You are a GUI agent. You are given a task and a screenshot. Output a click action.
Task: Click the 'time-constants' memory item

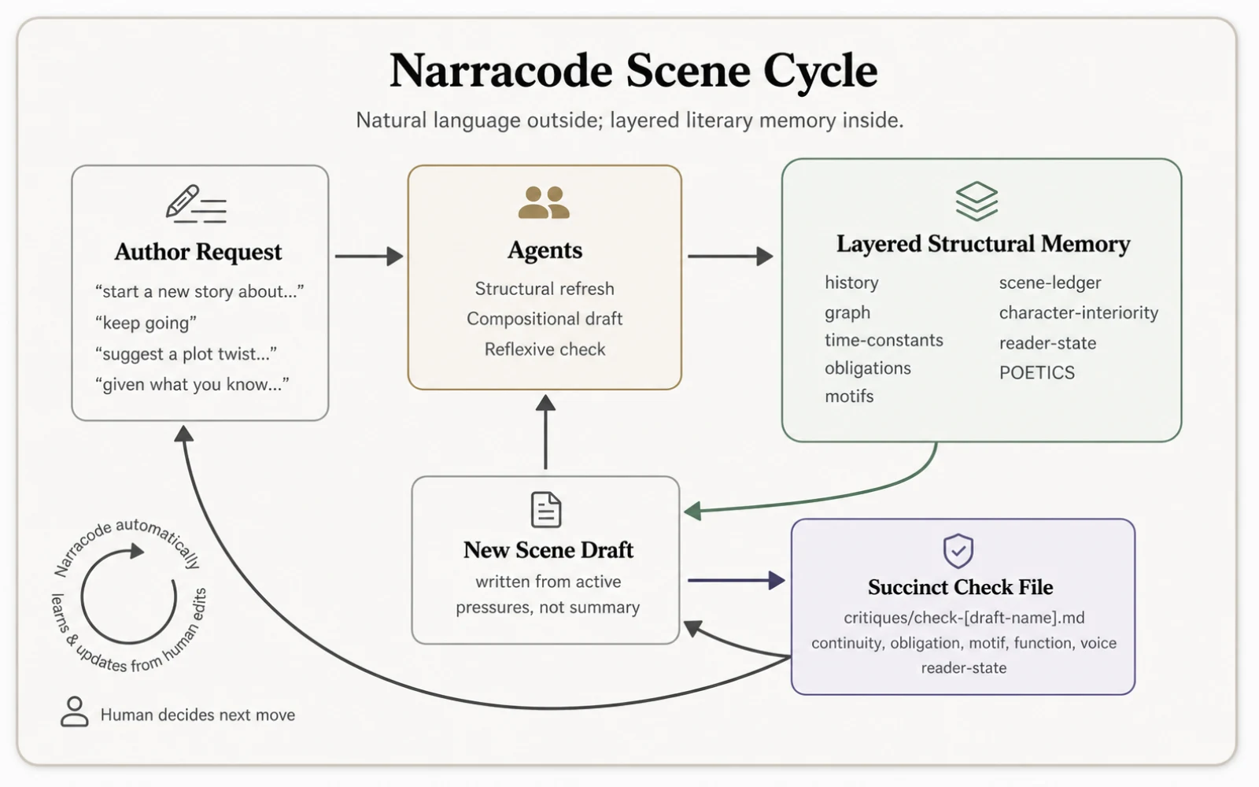tap(884, 340)
